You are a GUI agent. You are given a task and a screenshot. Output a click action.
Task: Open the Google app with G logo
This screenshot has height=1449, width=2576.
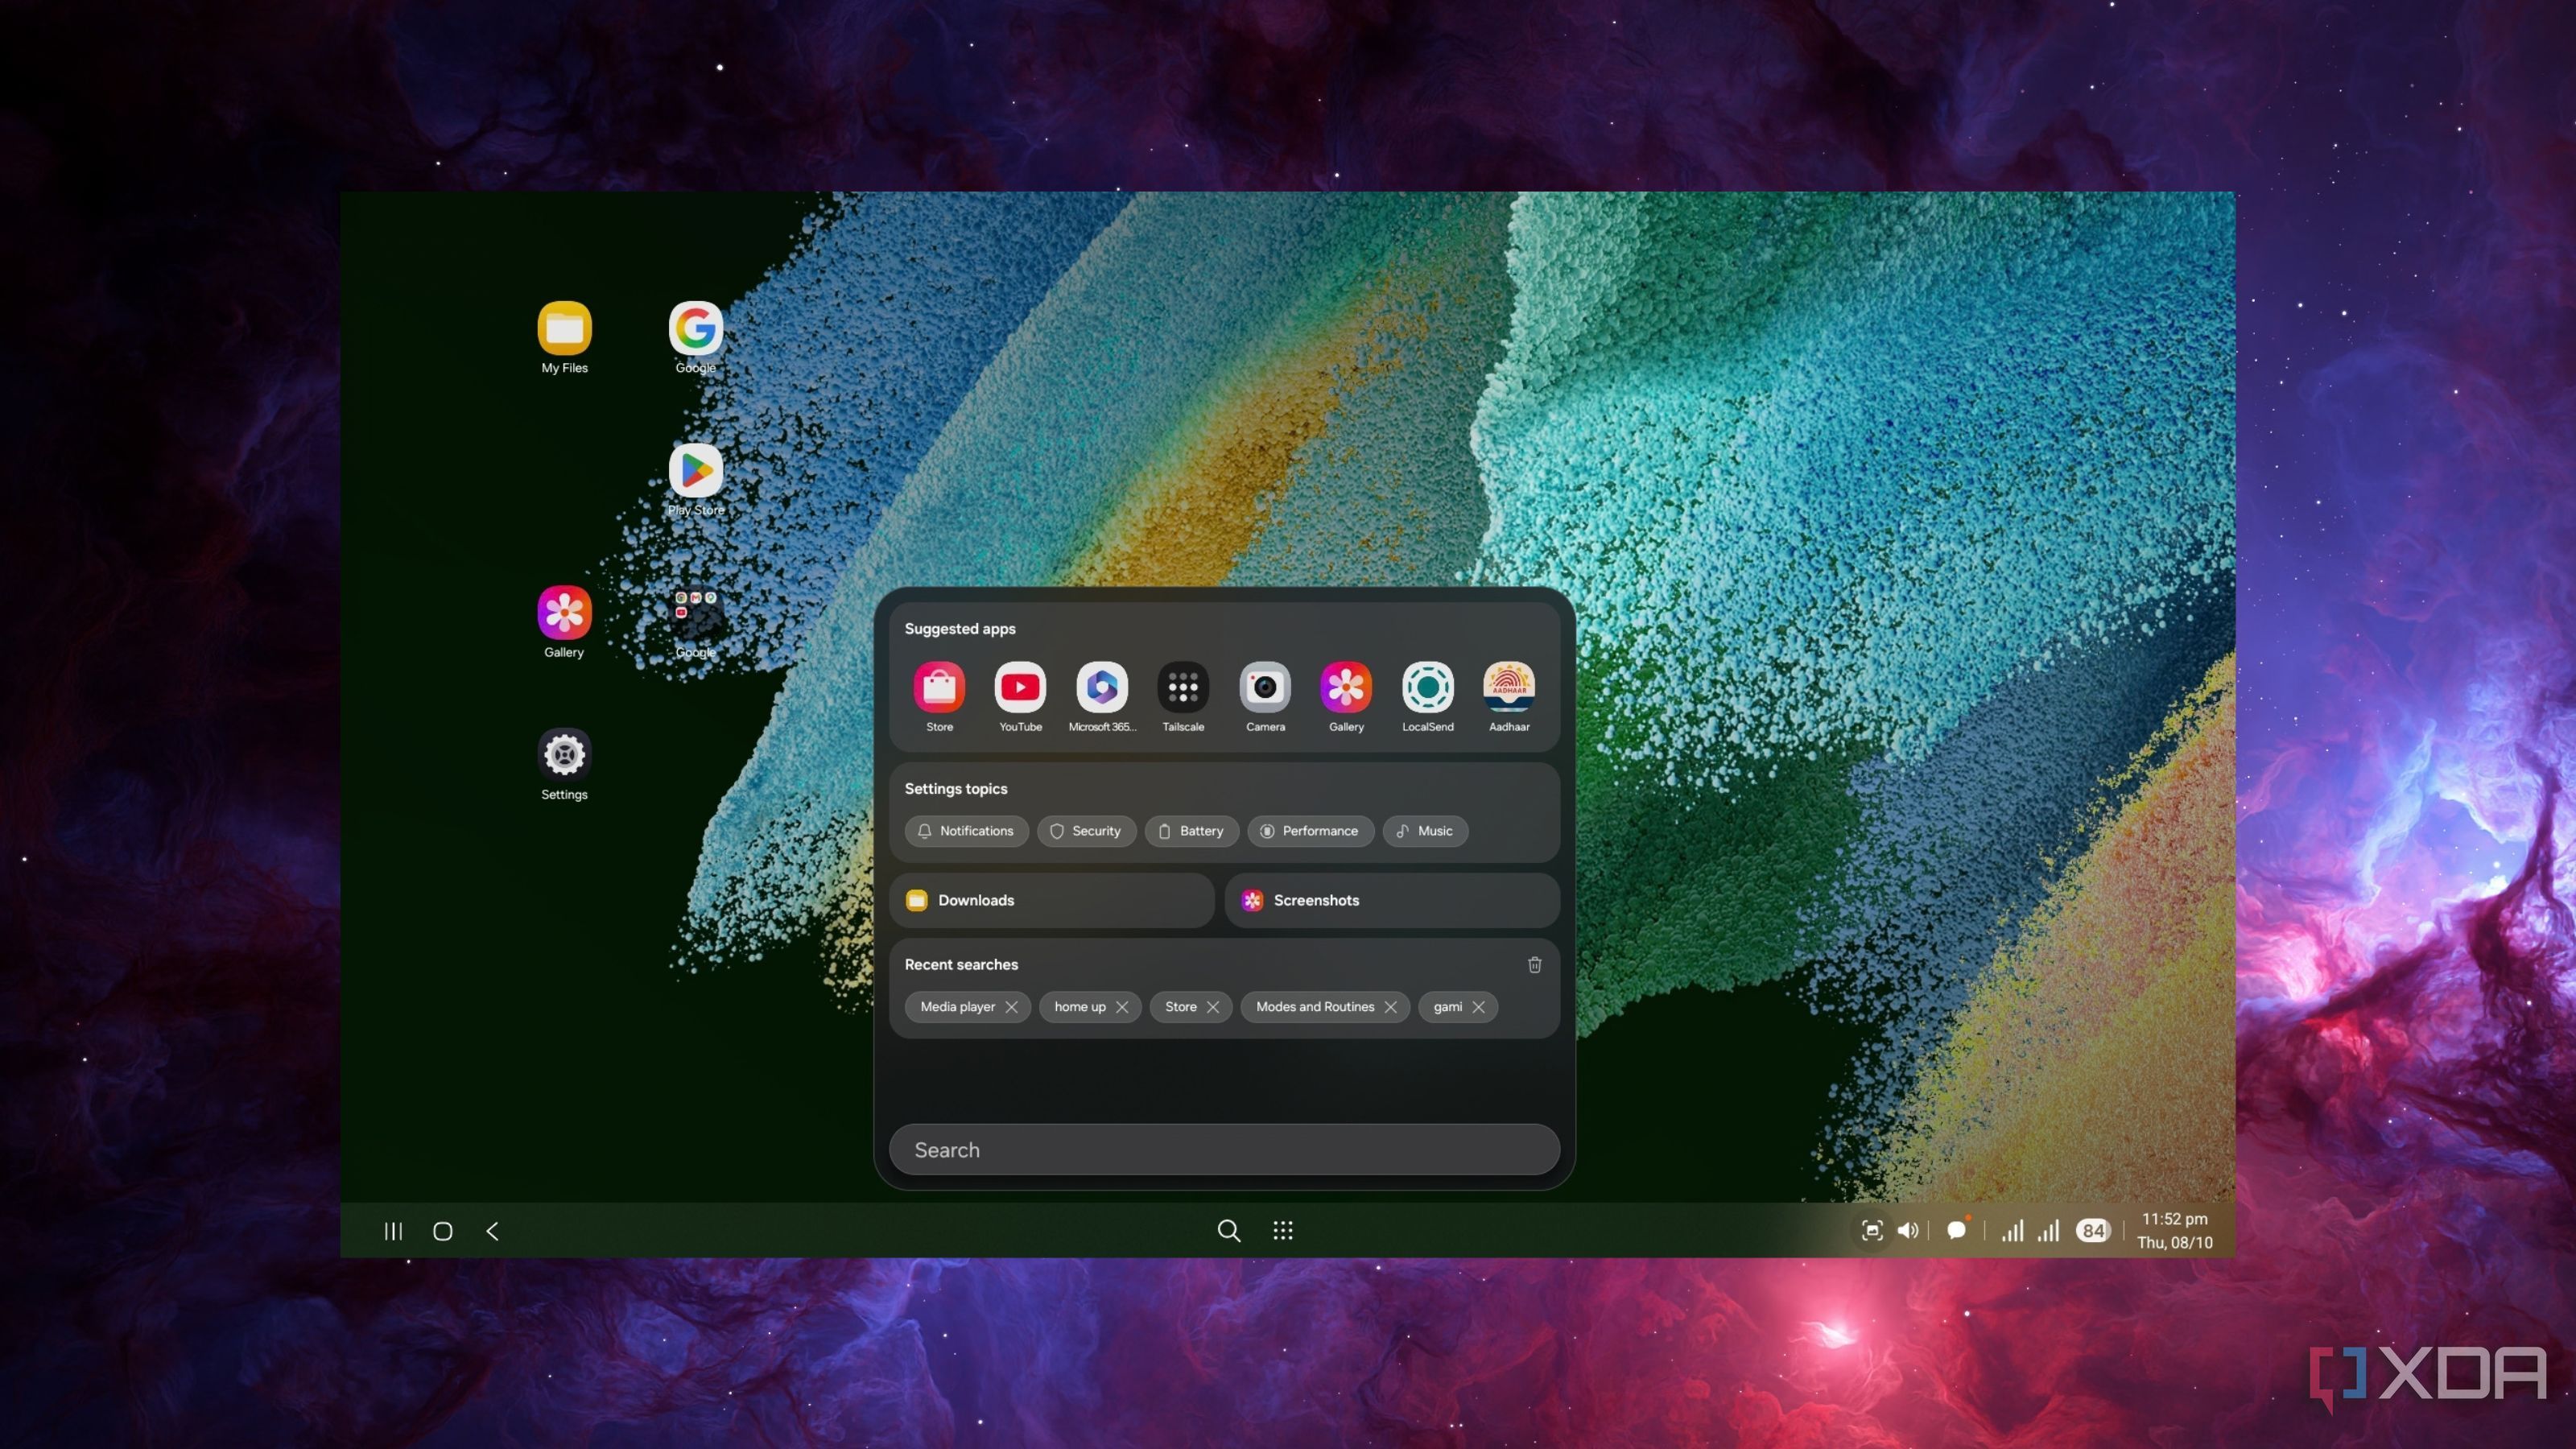(x=696, y=328)
